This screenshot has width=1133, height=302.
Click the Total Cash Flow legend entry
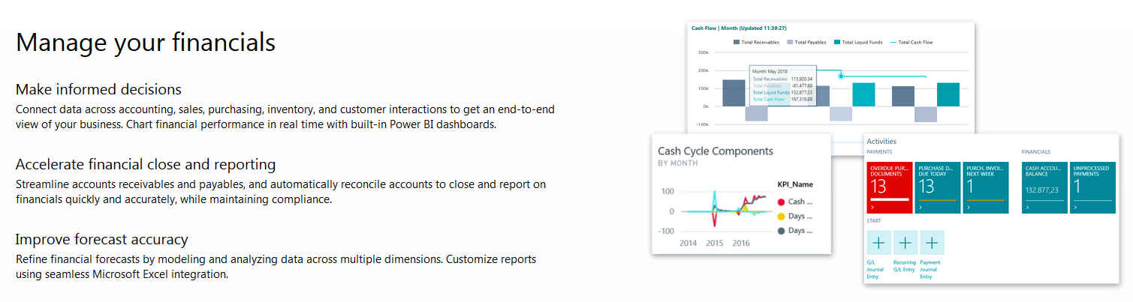(910, 43)
